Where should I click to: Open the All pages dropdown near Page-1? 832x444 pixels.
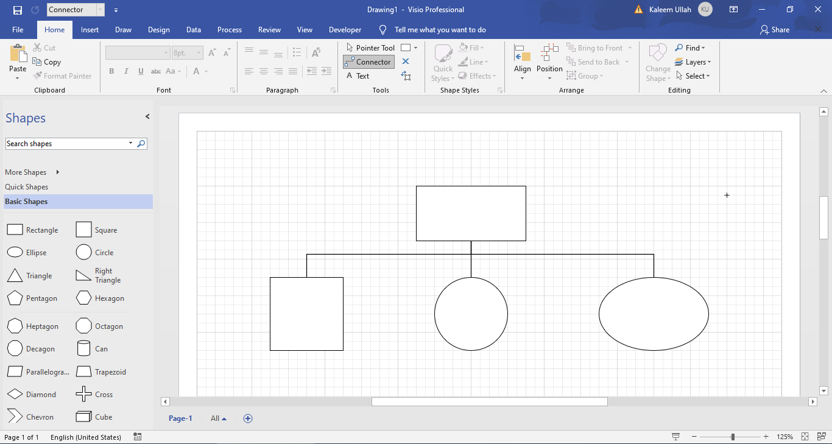point(217,418)
